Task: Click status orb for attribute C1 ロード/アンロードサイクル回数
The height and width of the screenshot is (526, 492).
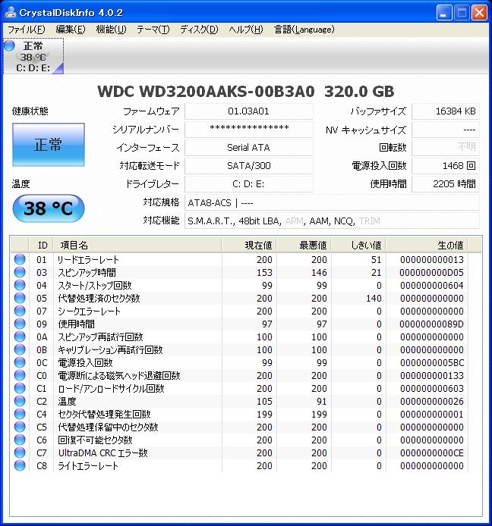Action: (20, 388)
